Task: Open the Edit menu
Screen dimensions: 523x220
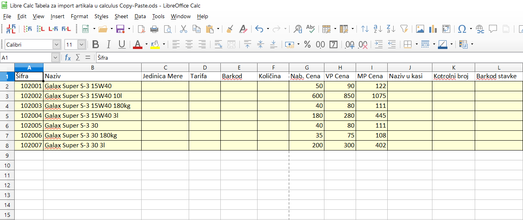Action: coord(22,16)
